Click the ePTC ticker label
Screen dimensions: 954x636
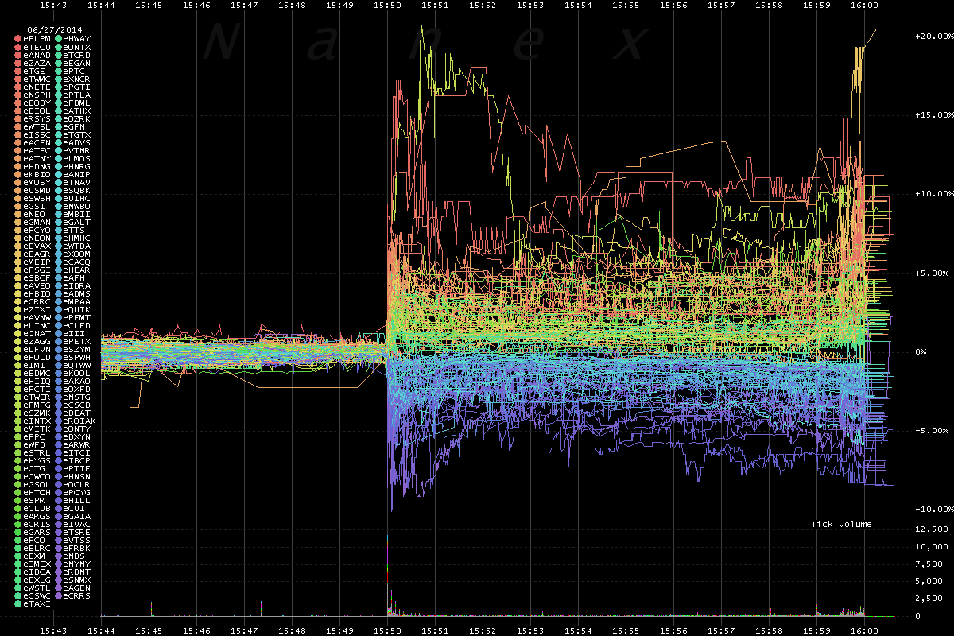click(x=74, y=71)
